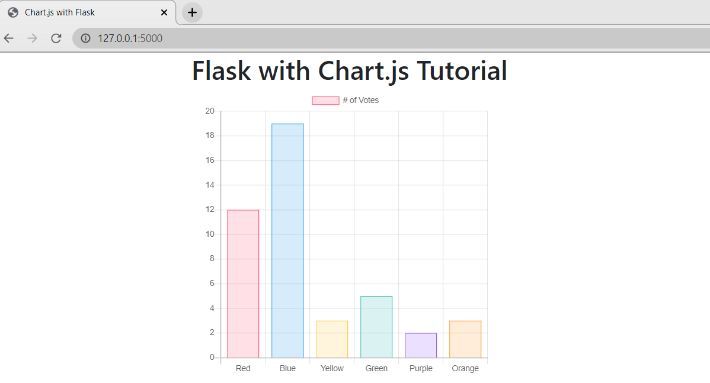Reload the page with the refresh icon
The image size is (710, 383).
(56, 38)
